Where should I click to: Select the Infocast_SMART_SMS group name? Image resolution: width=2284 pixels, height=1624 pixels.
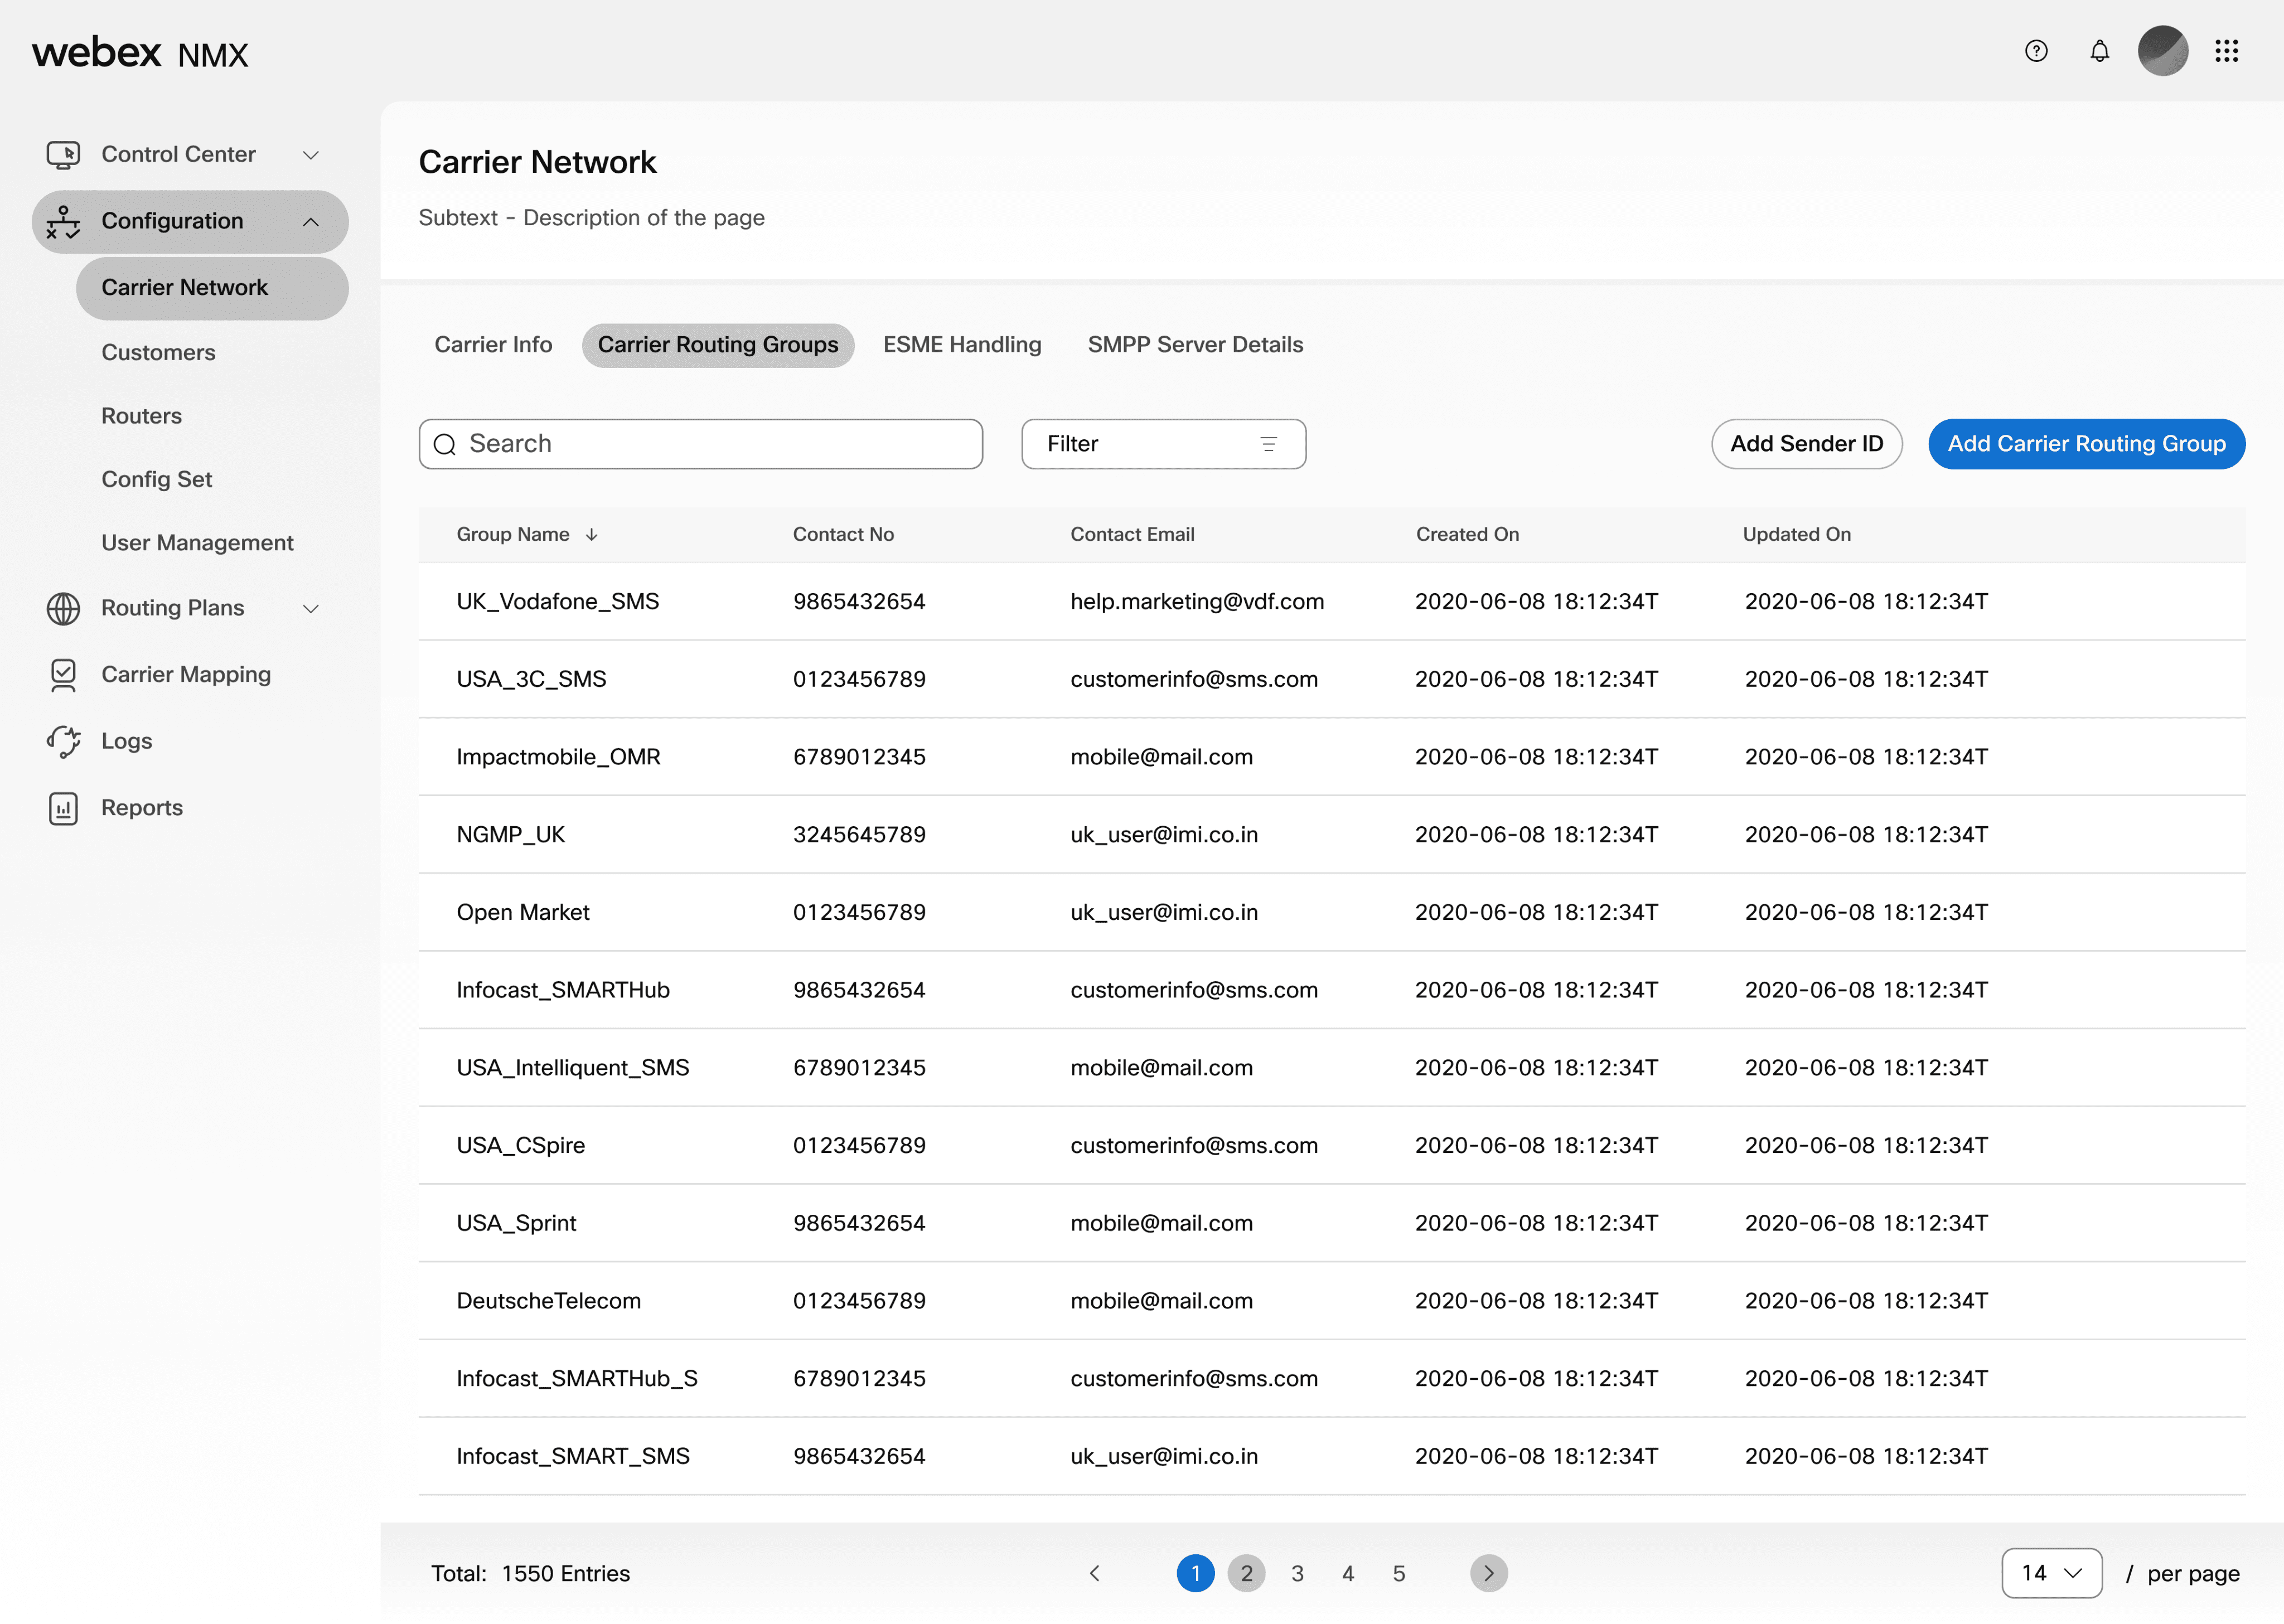(573, 1457)
